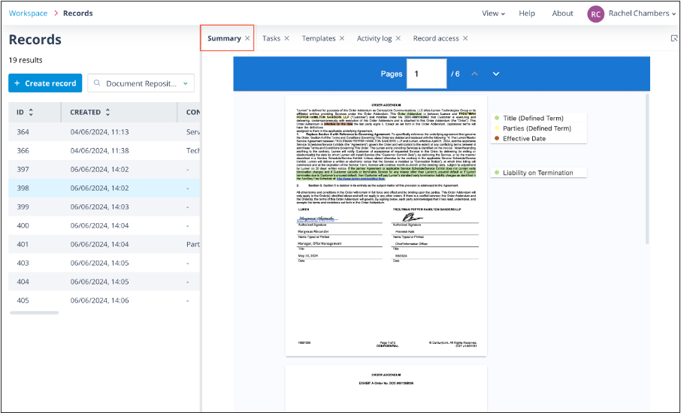This screenshot has height=413, width=681.
Task: Go to next page with down chevron
Action: (x=496, y=74)
